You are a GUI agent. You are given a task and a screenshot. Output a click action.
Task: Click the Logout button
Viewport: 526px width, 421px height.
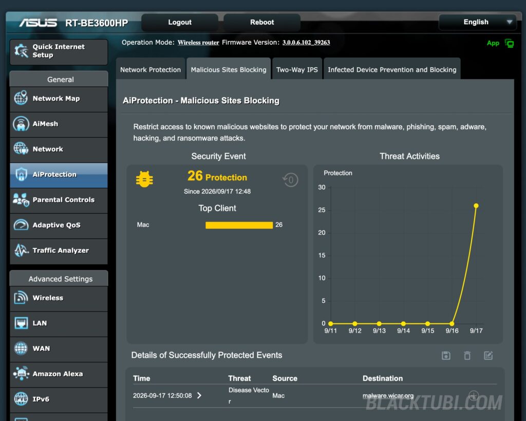coord(179,22)
